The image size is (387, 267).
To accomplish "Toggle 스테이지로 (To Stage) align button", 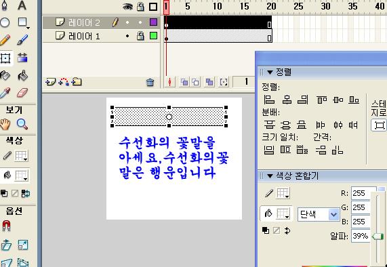I will (x=379, y=125).
